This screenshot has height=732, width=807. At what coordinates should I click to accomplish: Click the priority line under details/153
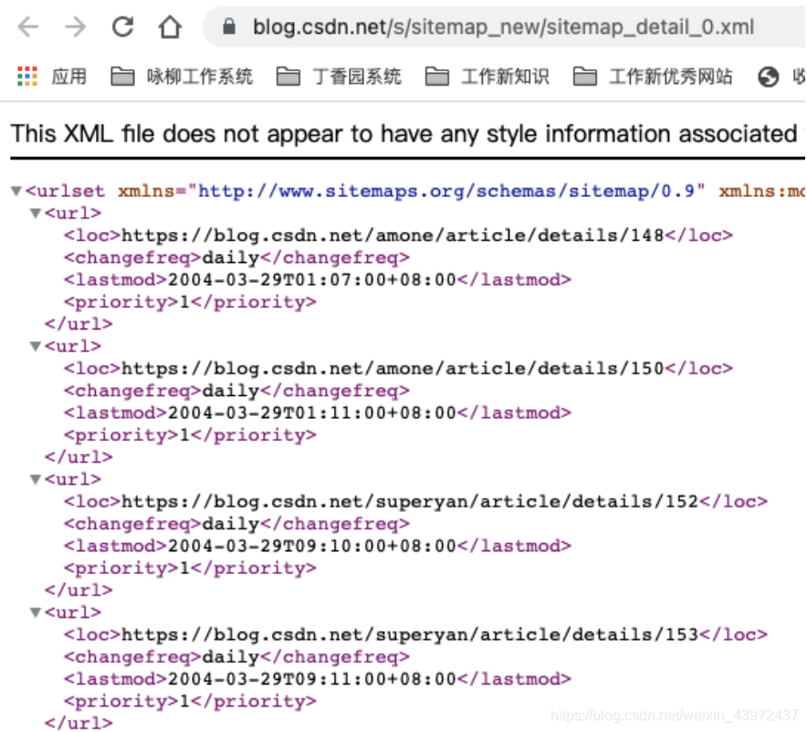pos(190,702)
